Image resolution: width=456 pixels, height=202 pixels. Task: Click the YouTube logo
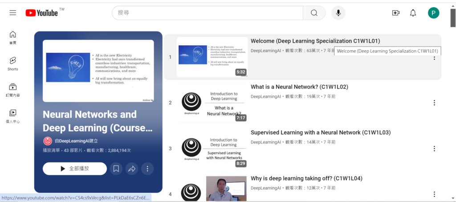(42, 13)
